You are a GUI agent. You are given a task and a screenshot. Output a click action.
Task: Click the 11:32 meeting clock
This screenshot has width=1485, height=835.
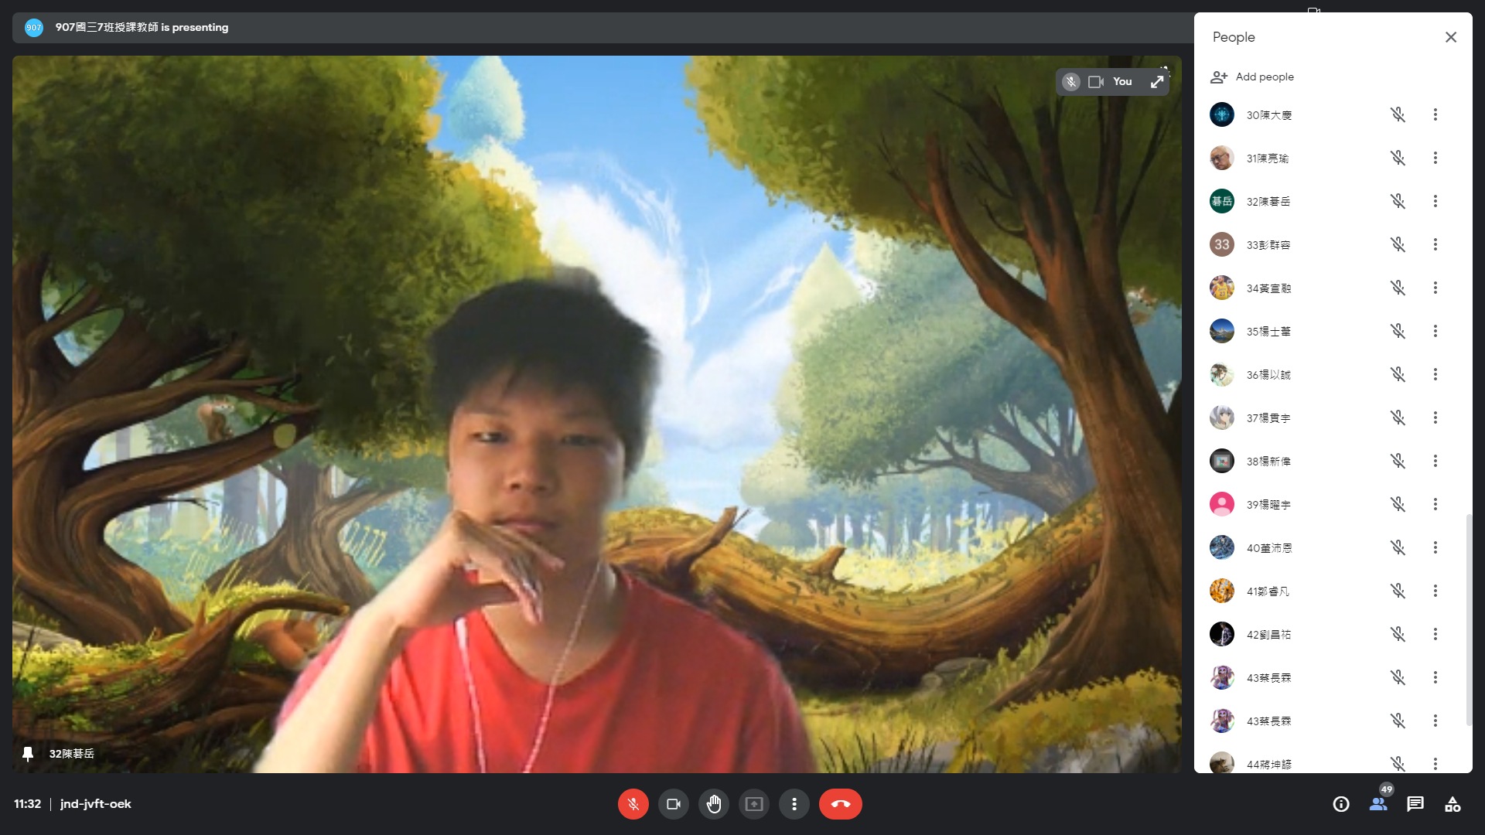pyautogui.click(x=27, y=804)
